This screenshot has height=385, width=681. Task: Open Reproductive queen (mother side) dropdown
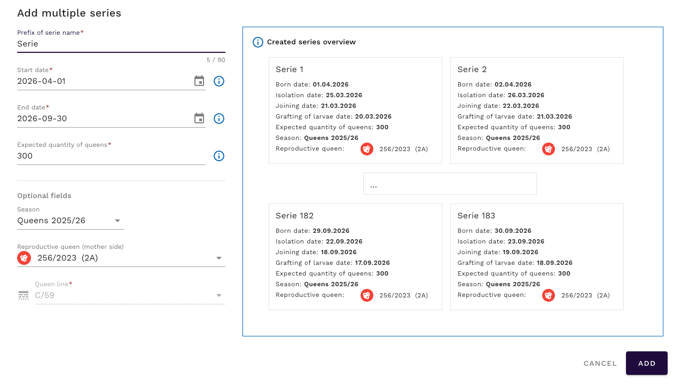[218, 258]
